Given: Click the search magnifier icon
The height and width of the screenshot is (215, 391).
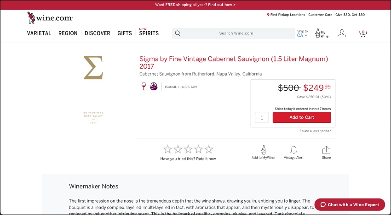Looking at the screenshot, I should tap(178, 33).
